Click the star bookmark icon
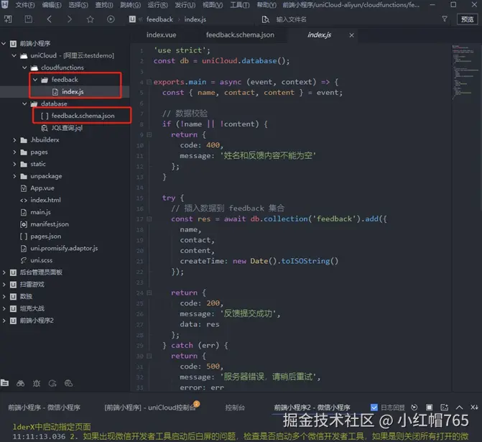482x442 pixels. pos(90,19)
